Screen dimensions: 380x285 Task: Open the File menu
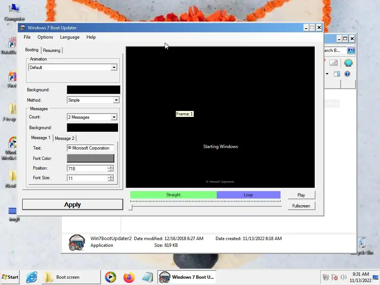[x=27, y=37]
